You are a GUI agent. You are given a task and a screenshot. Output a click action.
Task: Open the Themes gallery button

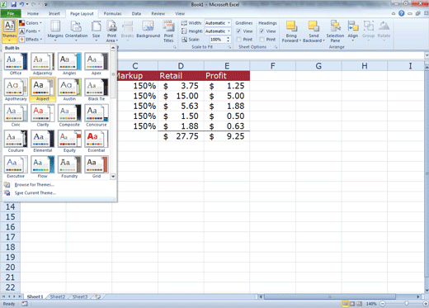9,31
